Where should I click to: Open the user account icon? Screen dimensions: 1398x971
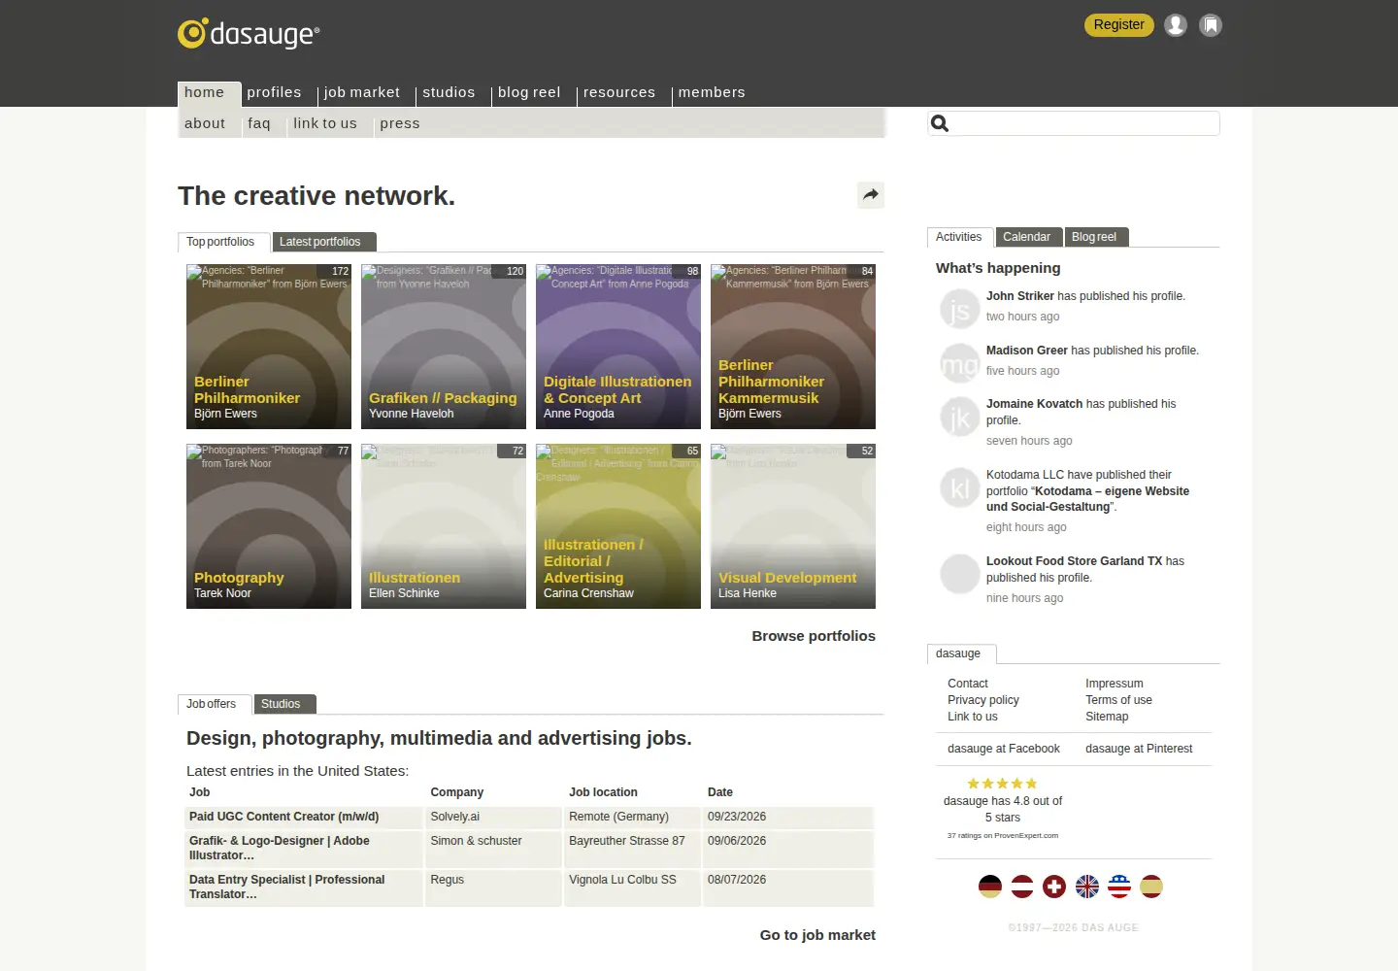tap(1176, 25)
